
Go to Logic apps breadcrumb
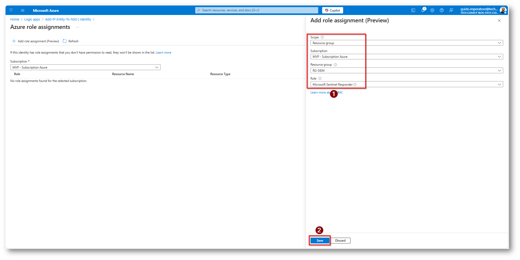click(32, 19)
